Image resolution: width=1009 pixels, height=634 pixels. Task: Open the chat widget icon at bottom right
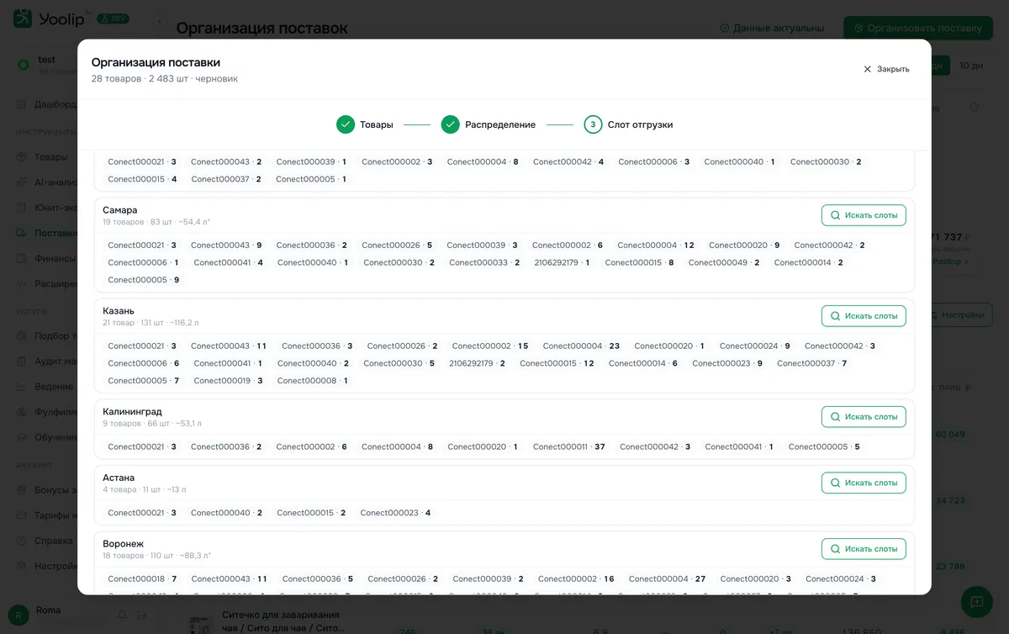pyautogui.click(x=976, y=602)
